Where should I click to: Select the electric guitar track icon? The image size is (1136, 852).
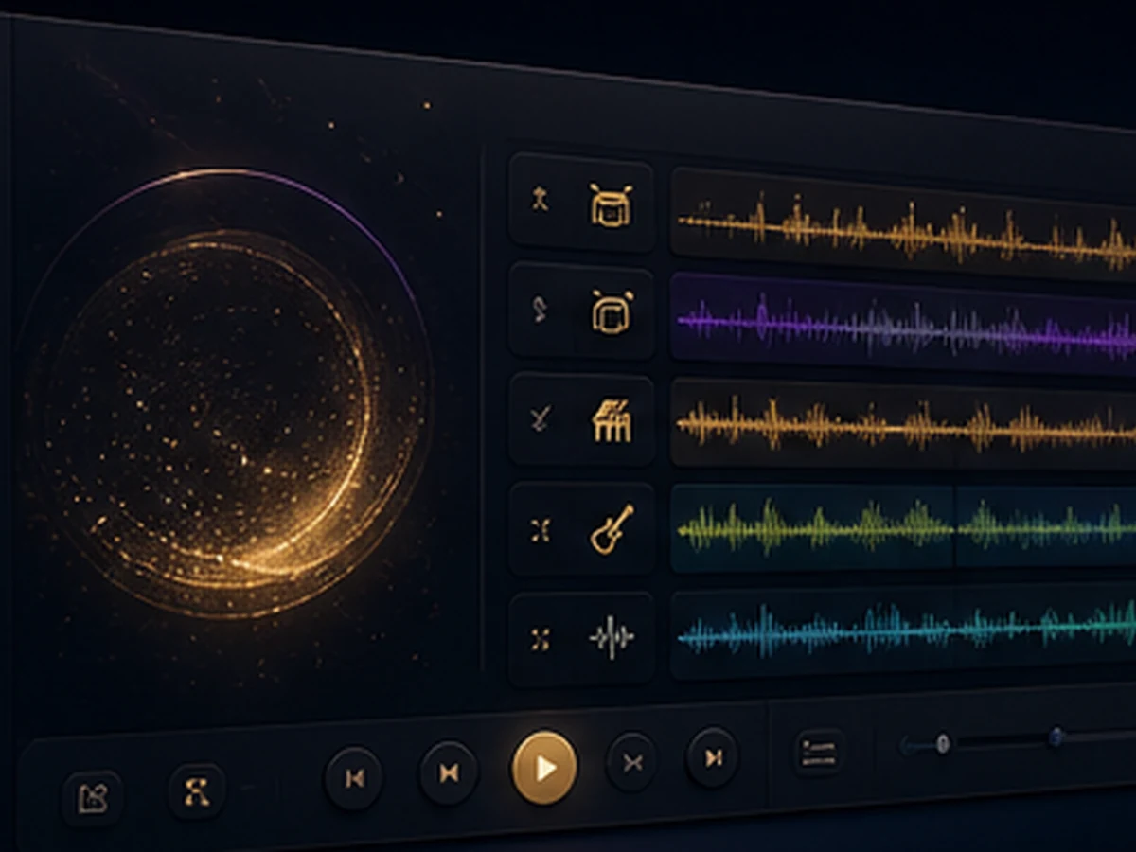pos(612,529)
